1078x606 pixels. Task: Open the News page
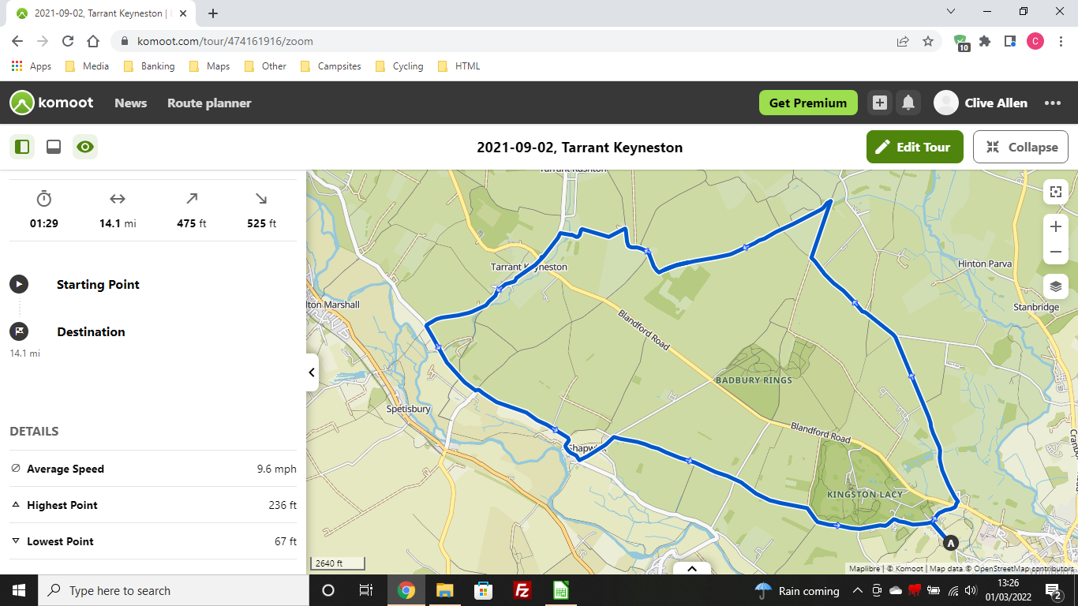click(130, 103)
